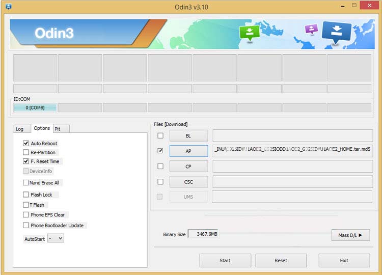Viewport: 382px width, 275px height.
Task: Click the Binary Size value field
Action: (203, 234)
